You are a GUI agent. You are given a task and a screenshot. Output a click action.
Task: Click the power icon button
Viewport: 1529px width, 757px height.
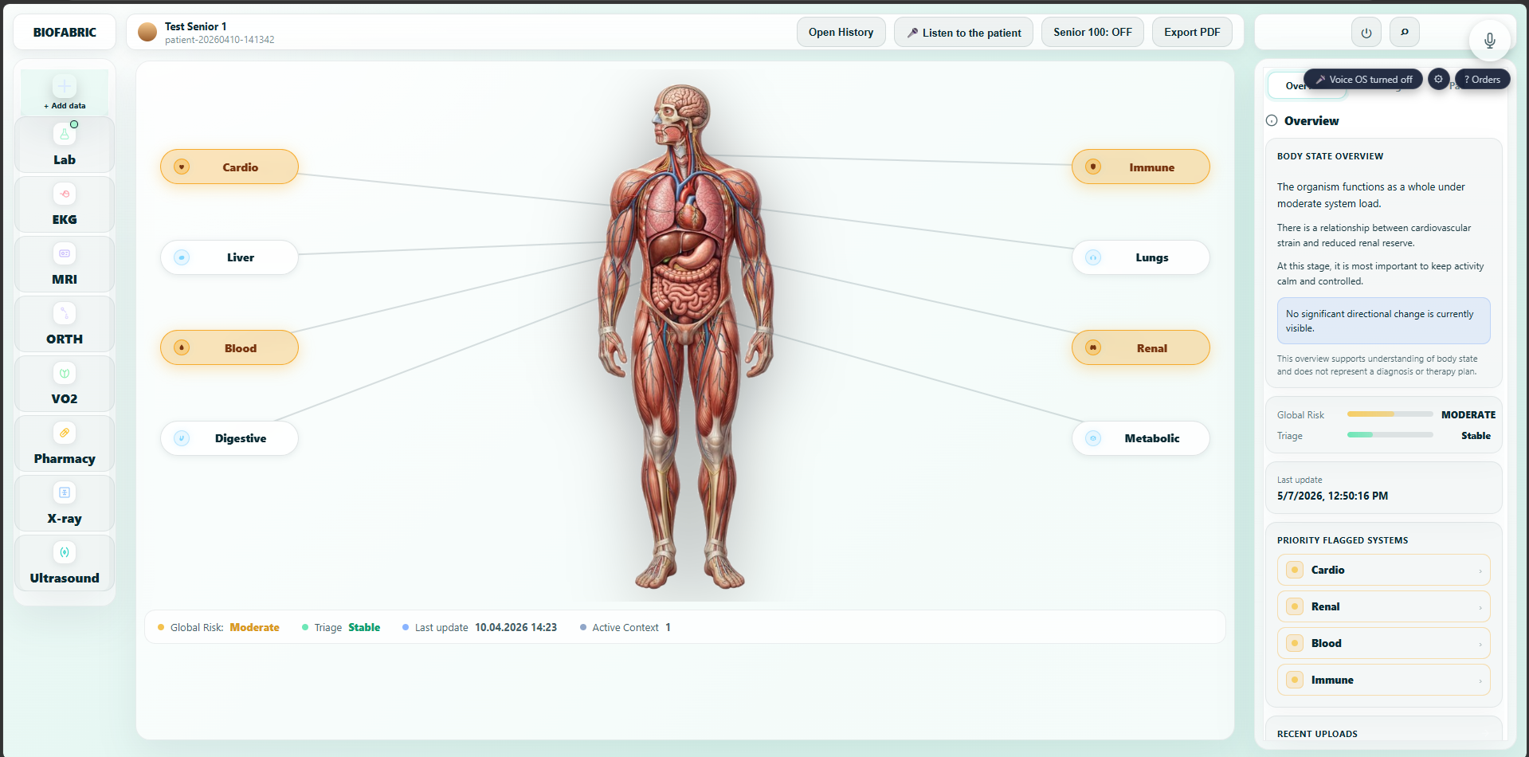tap(1366, 33)
